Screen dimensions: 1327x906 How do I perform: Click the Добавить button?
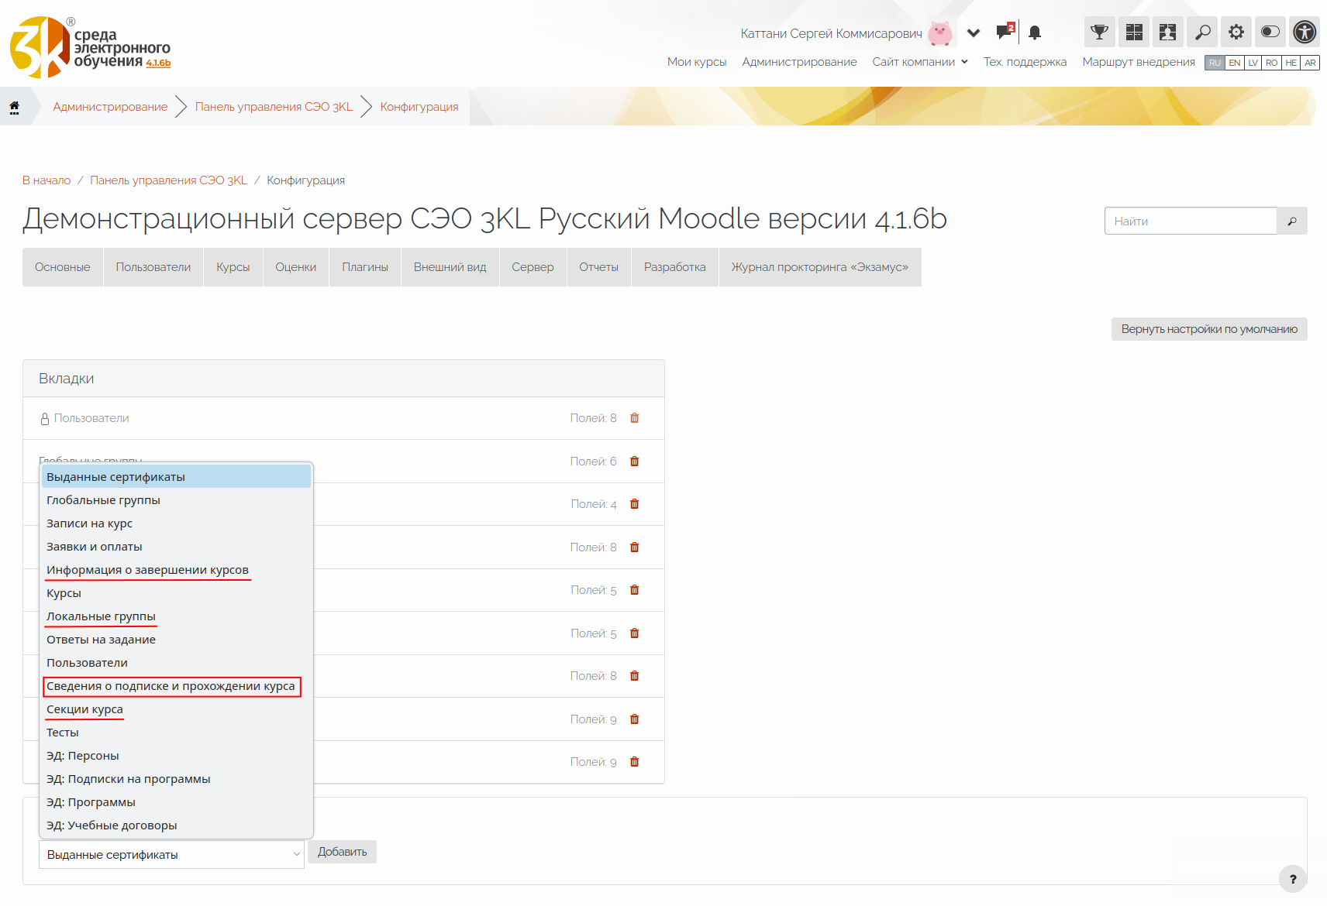(342, 852)
